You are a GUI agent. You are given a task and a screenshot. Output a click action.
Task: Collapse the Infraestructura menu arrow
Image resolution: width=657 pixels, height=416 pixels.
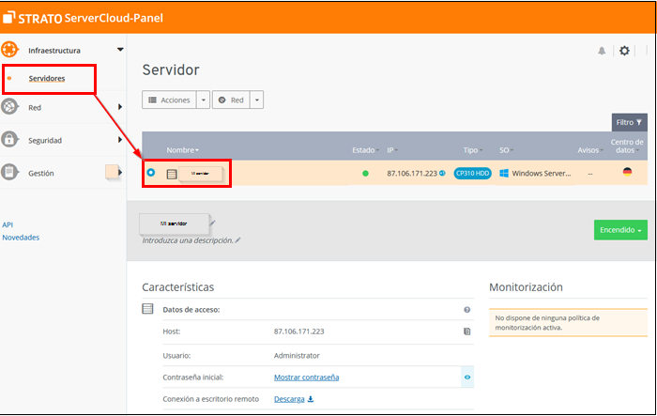(x=120, y=50)
